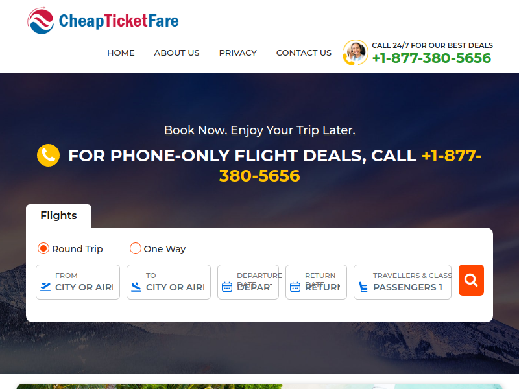519x389 pixels.
Task: Open the Return Date picker field
Action: click(x=316, y=282)
